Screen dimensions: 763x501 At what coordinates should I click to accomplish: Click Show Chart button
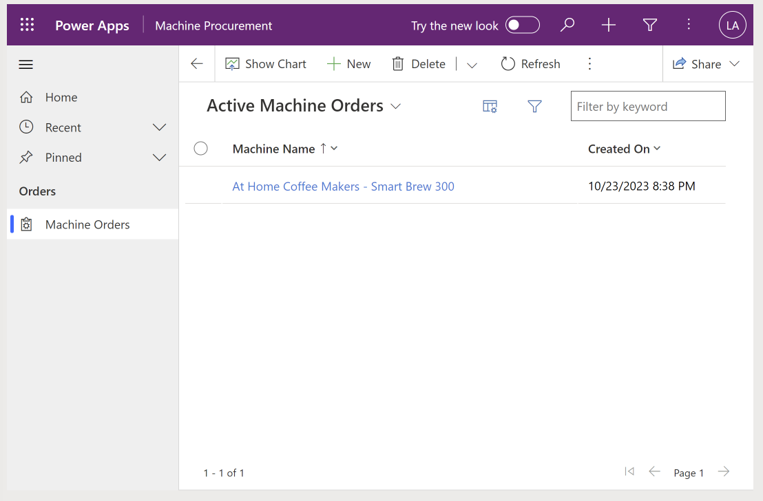tap(266, 64)
